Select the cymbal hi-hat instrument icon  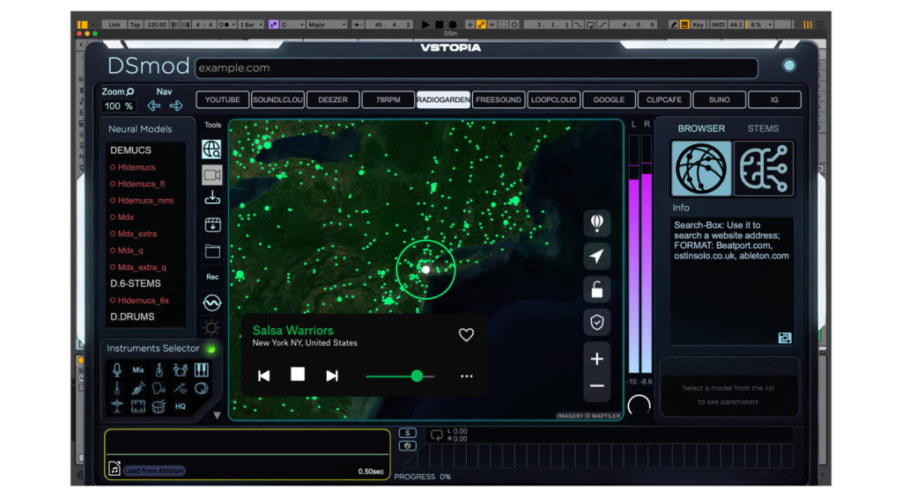click(117, 406)
